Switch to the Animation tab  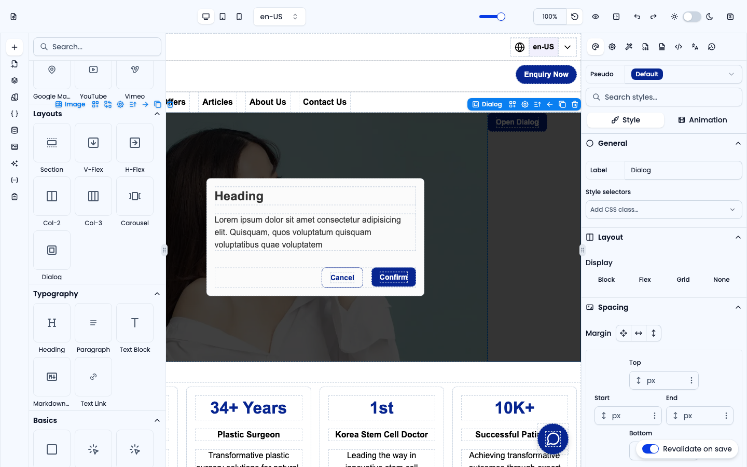point(702,120)
